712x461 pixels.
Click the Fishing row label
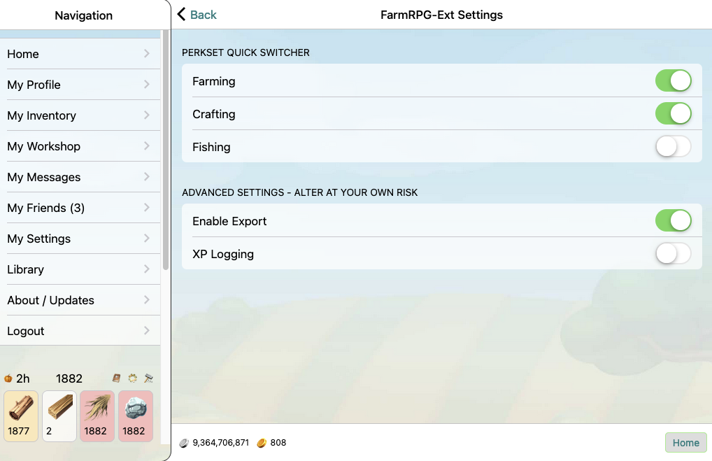211,147
